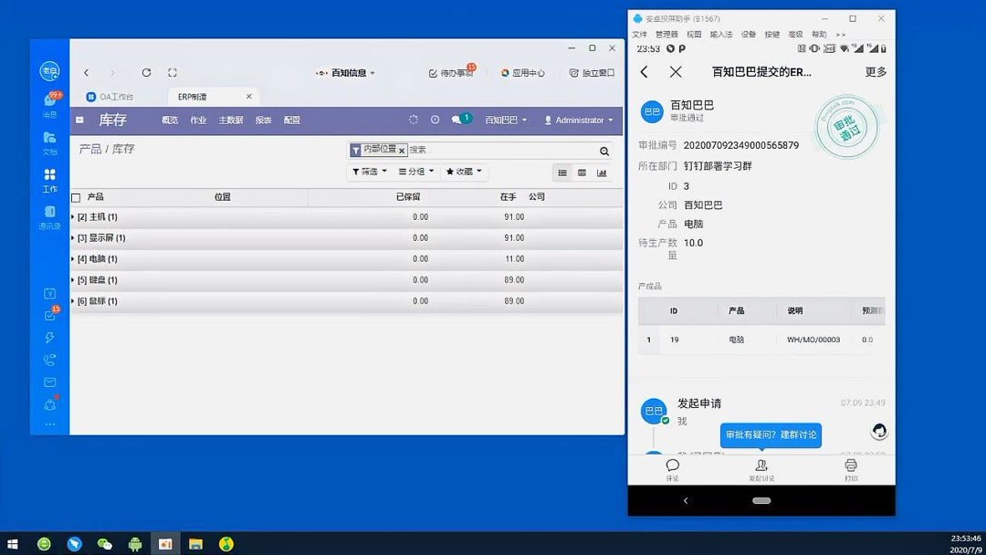The image size is (986, 555).
Task: Open the 打印 print icon on the phone screen
Action: (850, 471)
